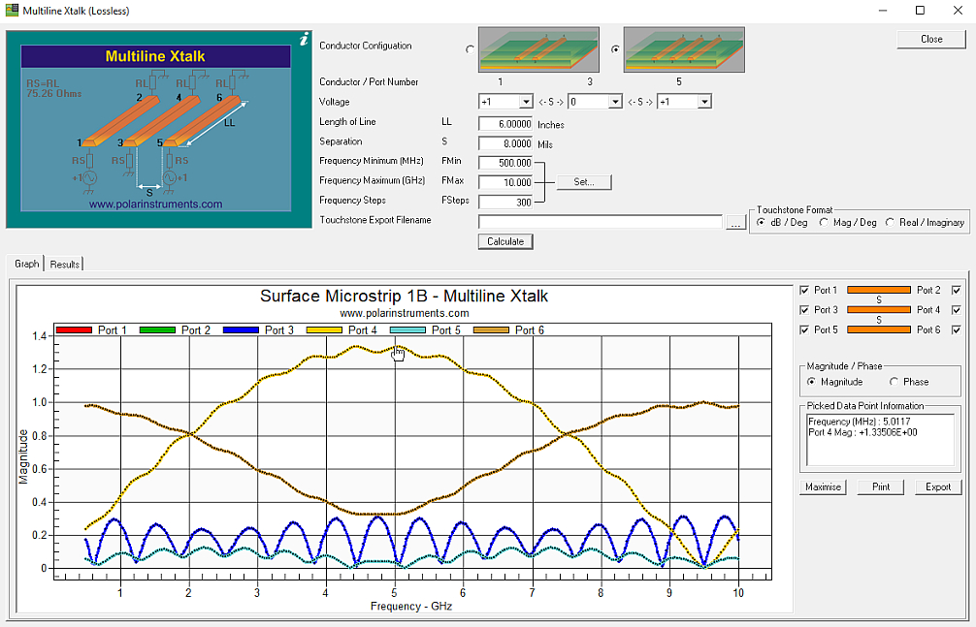Click the Port 5–Port 6 orange conductor bar
976x627 pixels.
click(879, 329)
